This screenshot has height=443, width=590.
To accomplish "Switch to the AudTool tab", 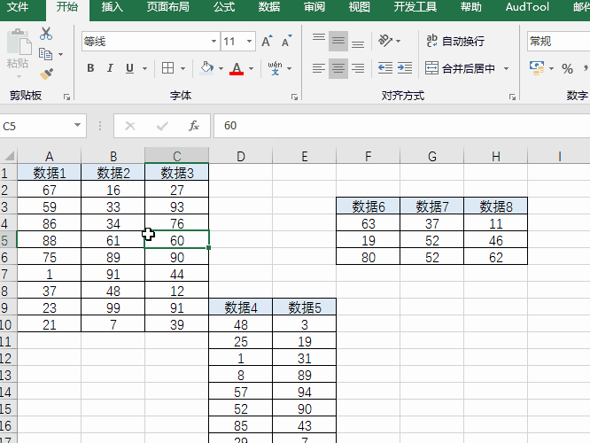I will (527, 7).
